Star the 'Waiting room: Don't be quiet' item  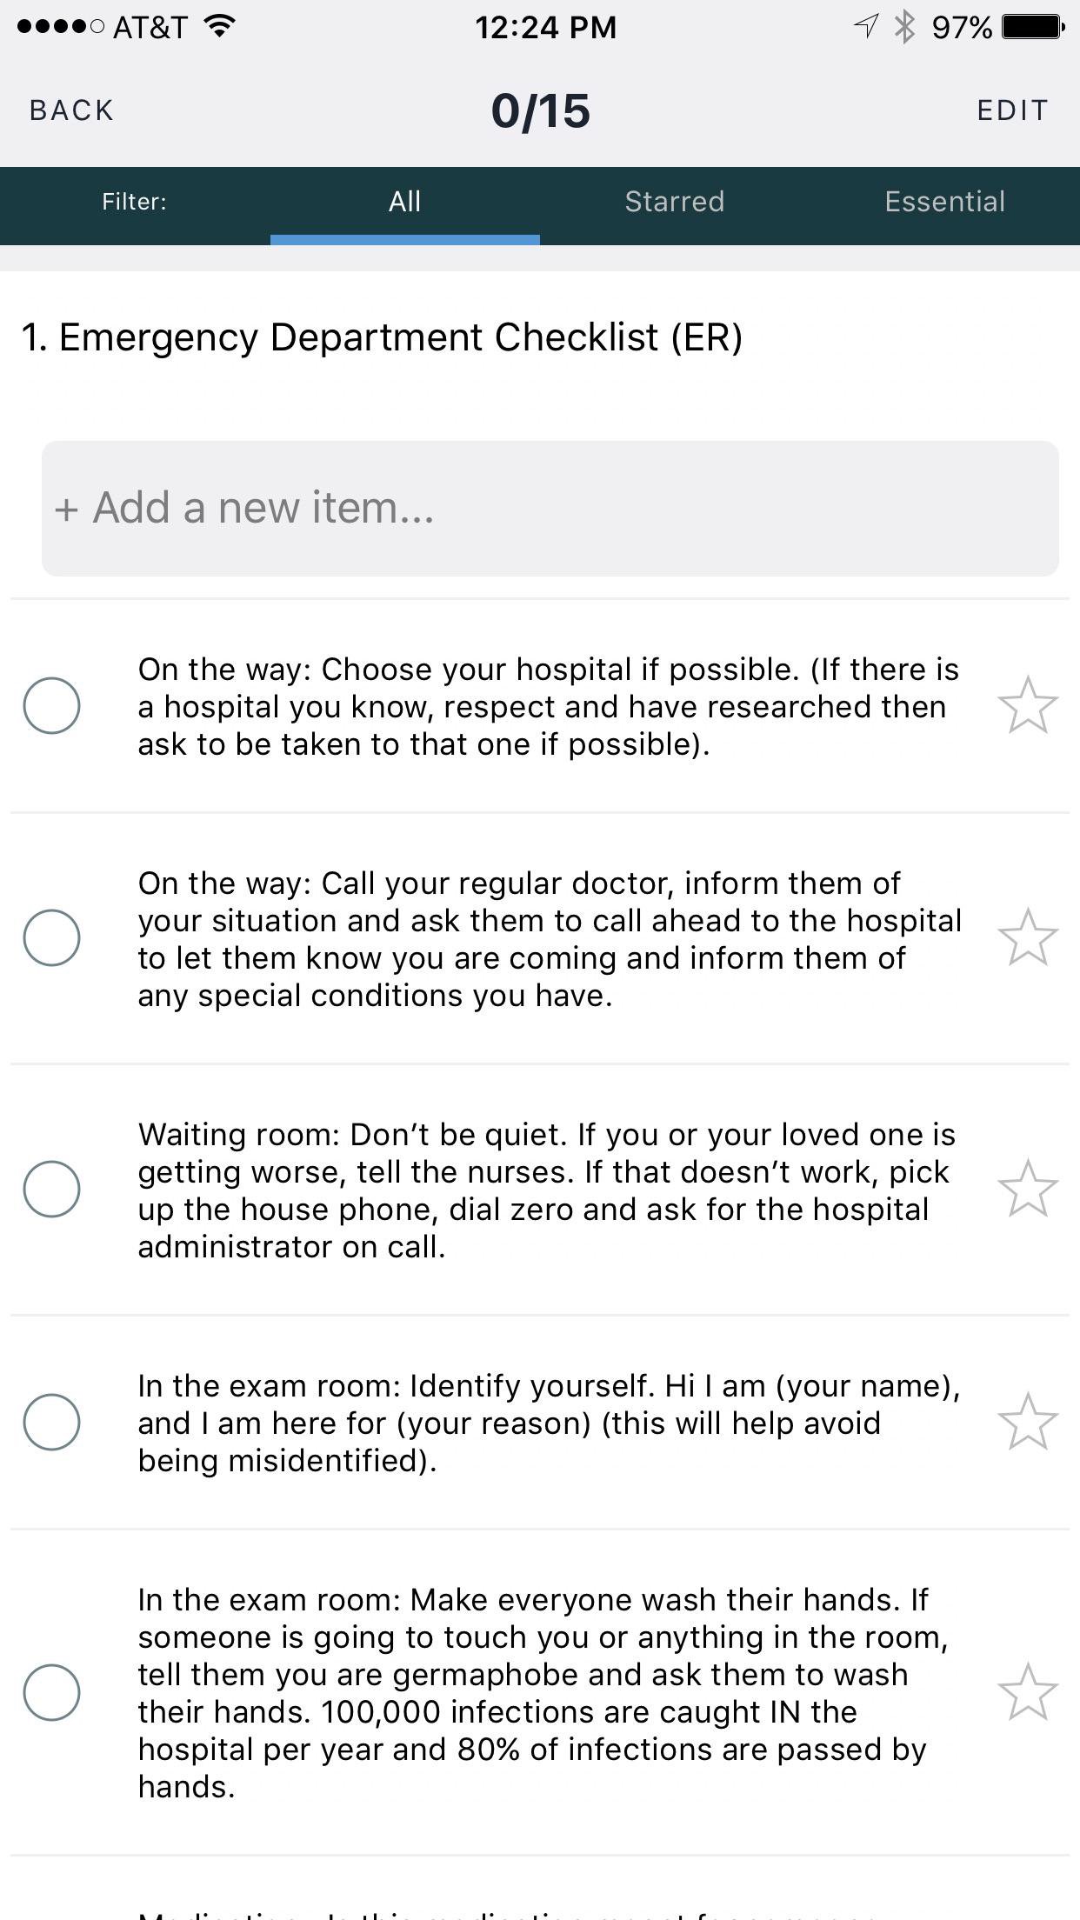click(x=1028, y=1189)
